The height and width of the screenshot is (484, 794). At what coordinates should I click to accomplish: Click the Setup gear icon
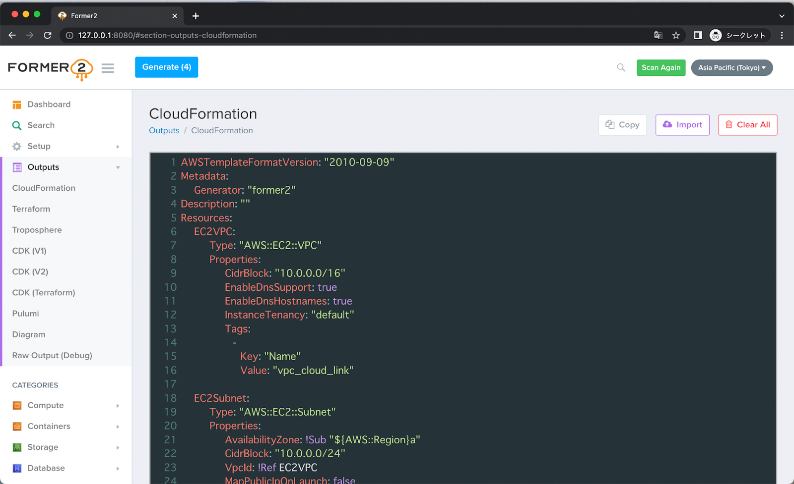(16, 146)
